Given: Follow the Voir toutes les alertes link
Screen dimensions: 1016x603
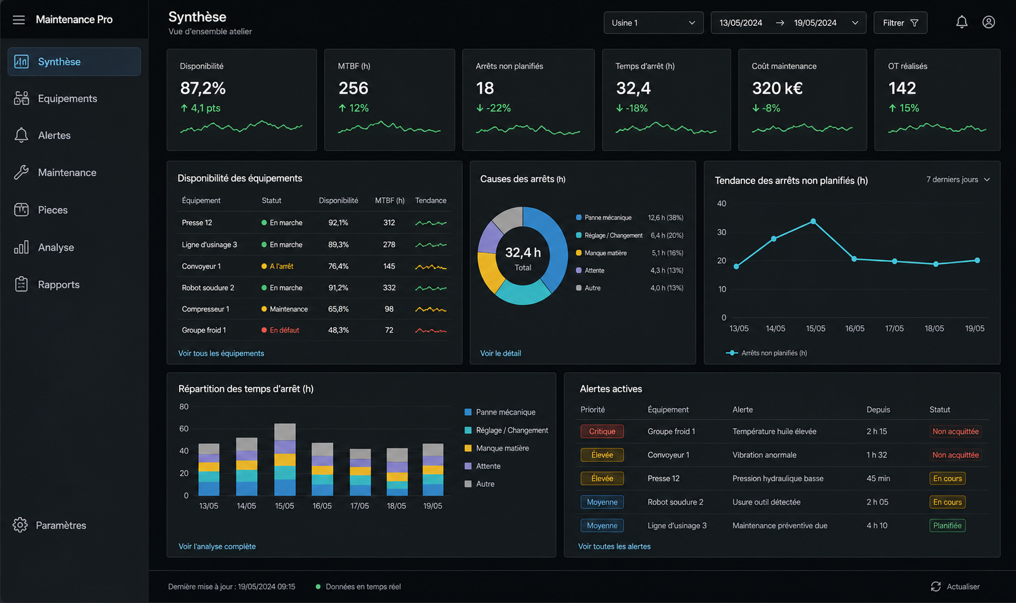Looking at the screenshot, I should click(614, 546).
